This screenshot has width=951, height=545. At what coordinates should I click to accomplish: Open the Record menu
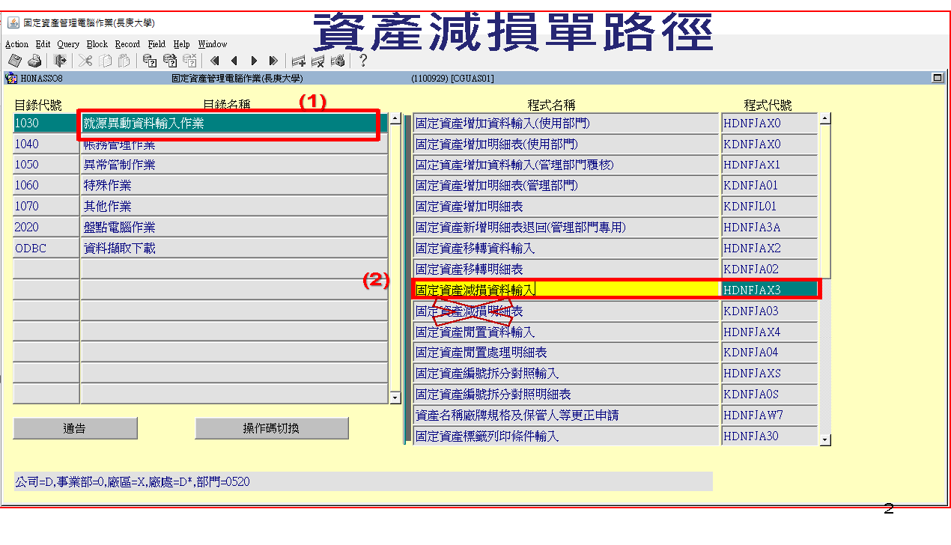[x=127, y=44]
